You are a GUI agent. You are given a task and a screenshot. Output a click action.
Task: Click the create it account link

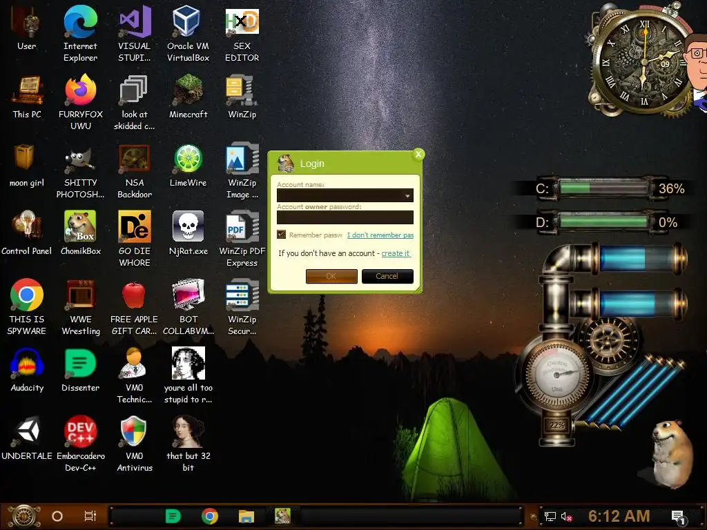396,253
